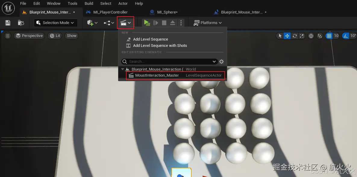This screenshot has width=357, height=177.
Task: Open viewport options hamburger menu
Action: pyautogui.click(x=8, y=36)
